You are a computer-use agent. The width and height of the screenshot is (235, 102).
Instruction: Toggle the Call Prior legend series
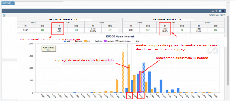77,41
